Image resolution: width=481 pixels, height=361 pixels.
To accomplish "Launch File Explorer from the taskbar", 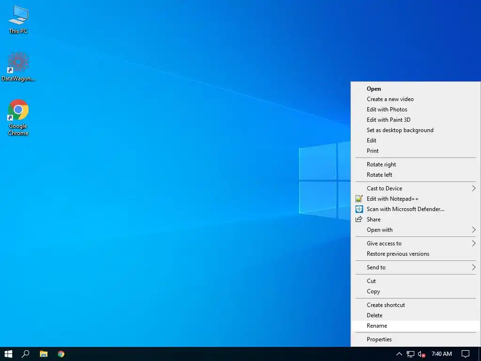I will 44,354.
